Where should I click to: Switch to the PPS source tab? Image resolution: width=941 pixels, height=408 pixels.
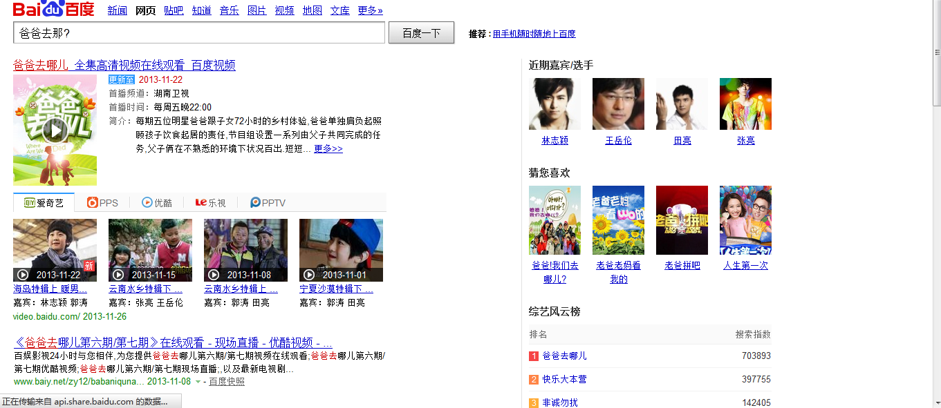(x=102, y=203)
